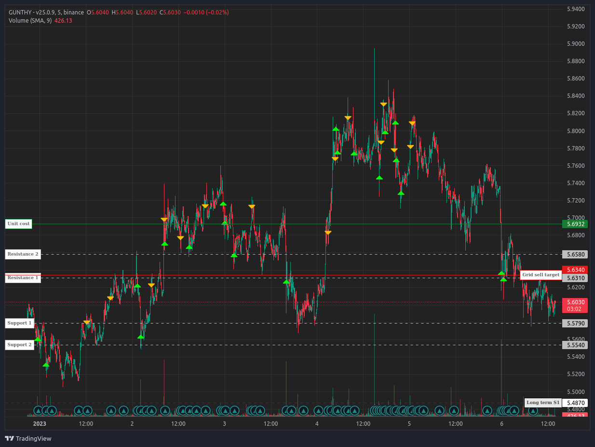Select the rightmost buy-signal circle above the time axis
This screenshot has width=595, height=447.
point(533,411)
